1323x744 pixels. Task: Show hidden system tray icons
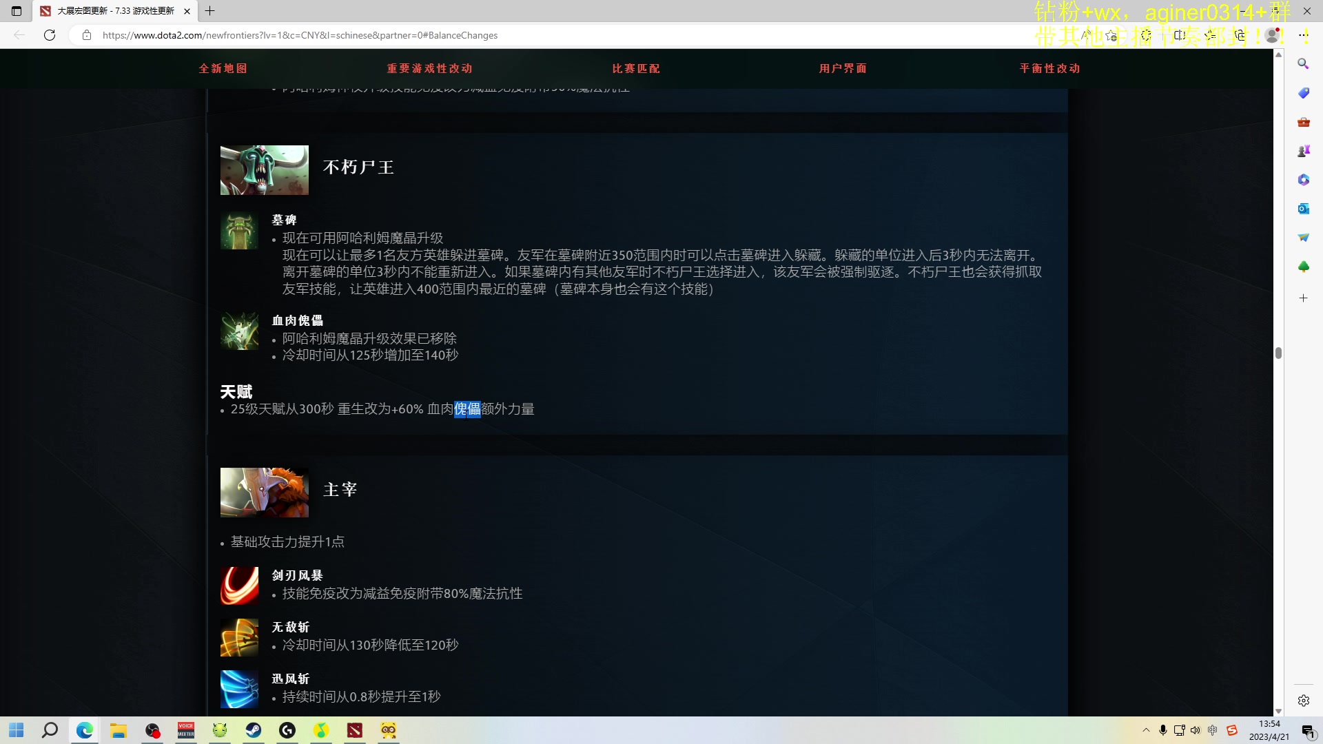click(x=1146, y=730)
